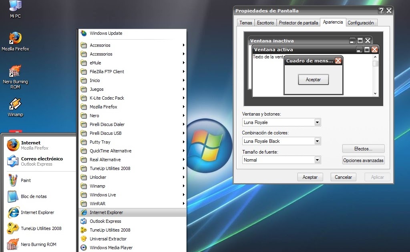Open Outlook Express in programs submenu
This screenshot has width=410, height=252.
coord(132,221)
